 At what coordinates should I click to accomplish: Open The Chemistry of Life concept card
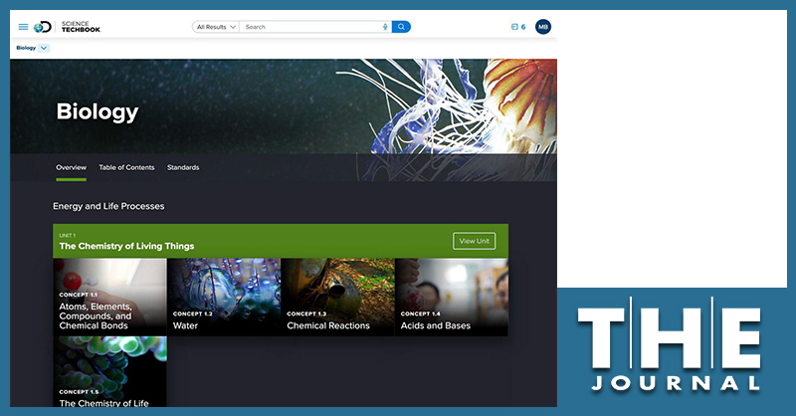click(110, 372)
